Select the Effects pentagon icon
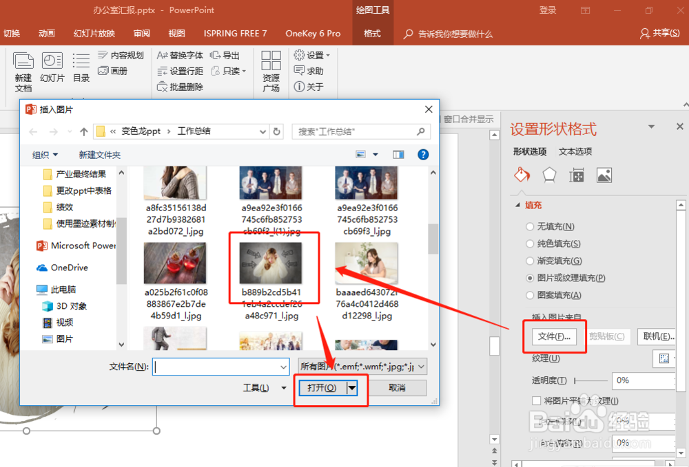 tap(549, 175)
